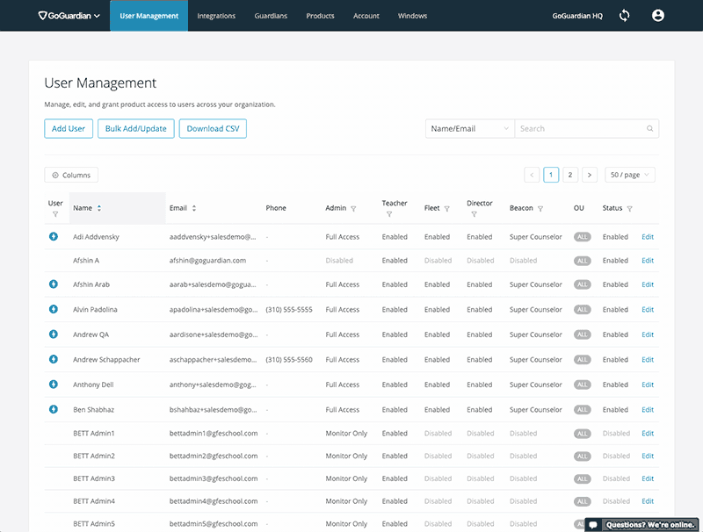703x532 pixels.
Task: Click lightning badge for Andrew QA
Action: point(54,334)
